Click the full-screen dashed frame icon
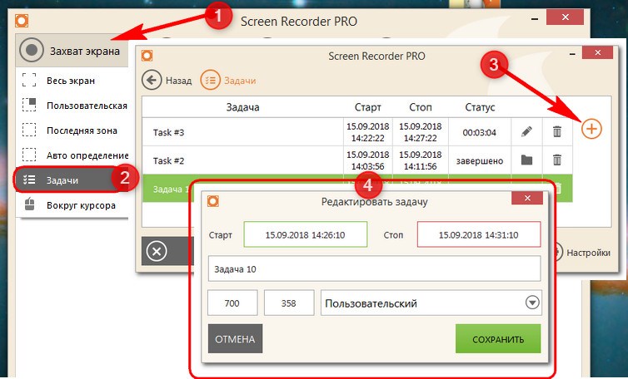The height and width of the screenshot is (379, 628). [x=29, y=81]
